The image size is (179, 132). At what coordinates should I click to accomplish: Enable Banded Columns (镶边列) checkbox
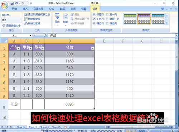[107, 23]
